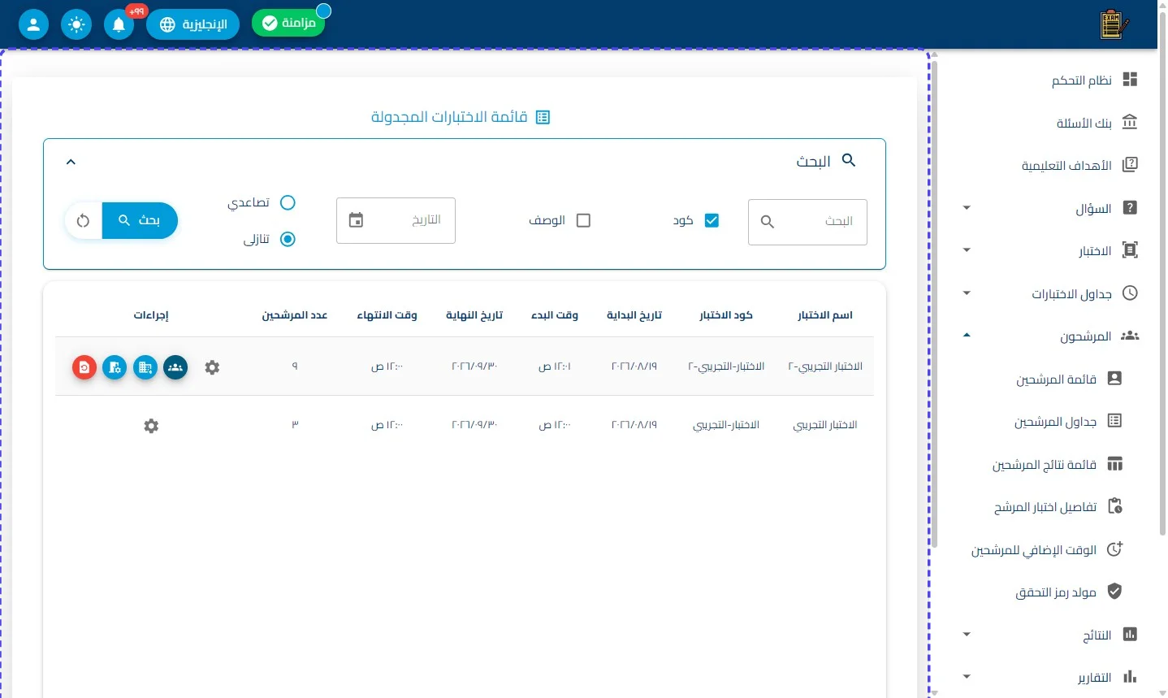Click the الوقت الإضافي للمرشحين clock icon
Image resolution: width=1168 pixels, height=698 pixels.
(1114, 549)
